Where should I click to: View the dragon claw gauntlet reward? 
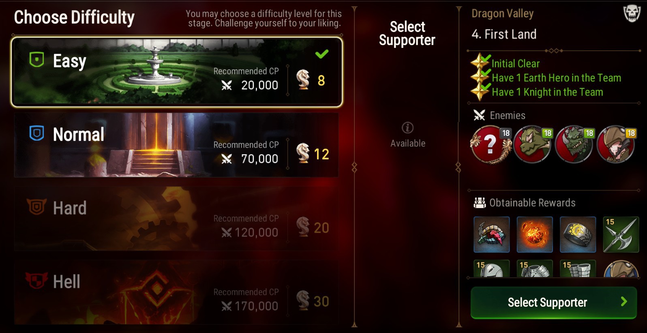point(492,234)
